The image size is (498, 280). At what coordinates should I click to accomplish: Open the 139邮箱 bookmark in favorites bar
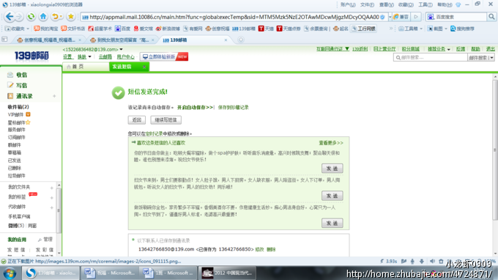coord(244,29)
